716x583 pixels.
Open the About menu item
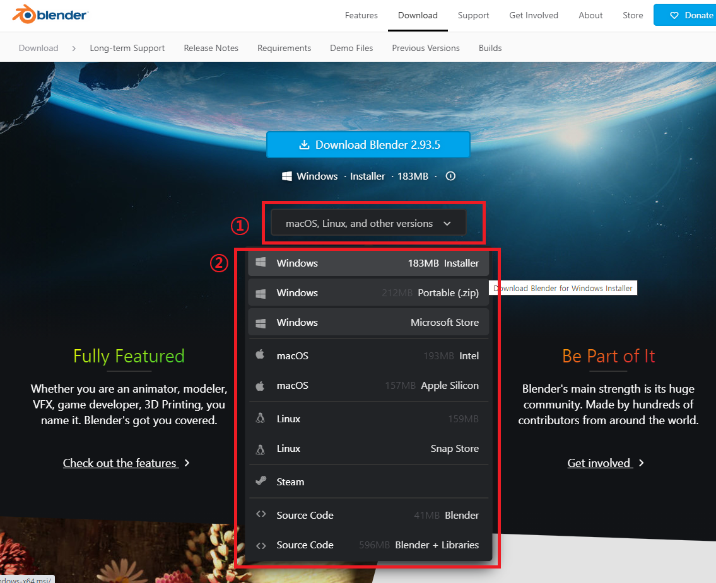(590, 16)
